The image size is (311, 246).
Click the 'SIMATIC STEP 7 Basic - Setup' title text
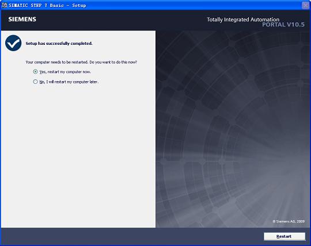point(47,5)
